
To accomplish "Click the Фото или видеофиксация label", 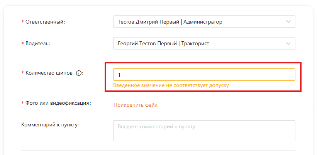I will click(x=58, y=103).
